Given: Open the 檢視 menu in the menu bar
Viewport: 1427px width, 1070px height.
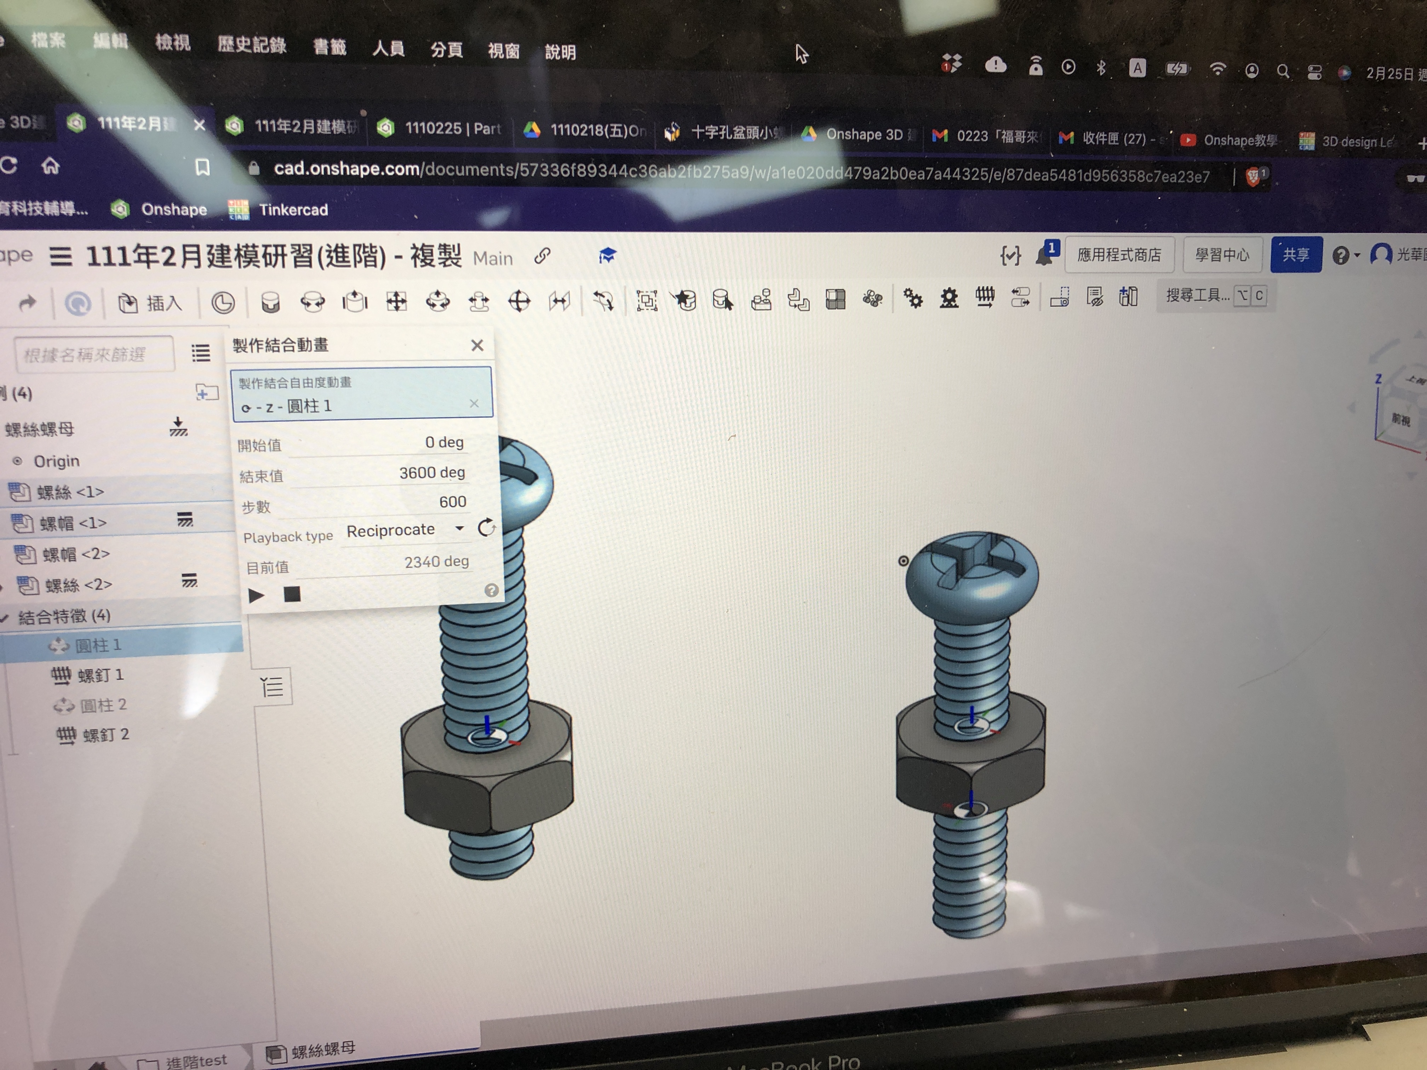Looking at the screenshot, I should (172, 43).
